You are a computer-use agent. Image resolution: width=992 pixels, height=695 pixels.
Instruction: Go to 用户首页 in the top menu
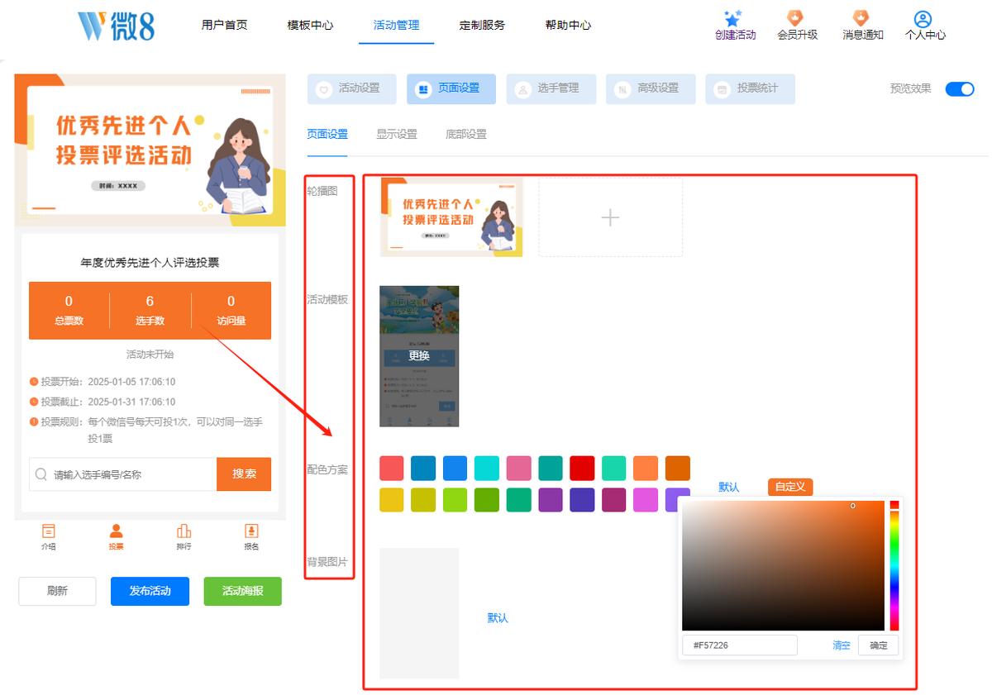[x=224, y=25]
